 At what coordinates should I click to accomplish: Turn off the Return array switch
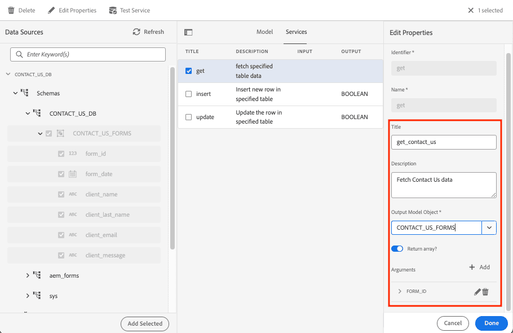[397, 249]
